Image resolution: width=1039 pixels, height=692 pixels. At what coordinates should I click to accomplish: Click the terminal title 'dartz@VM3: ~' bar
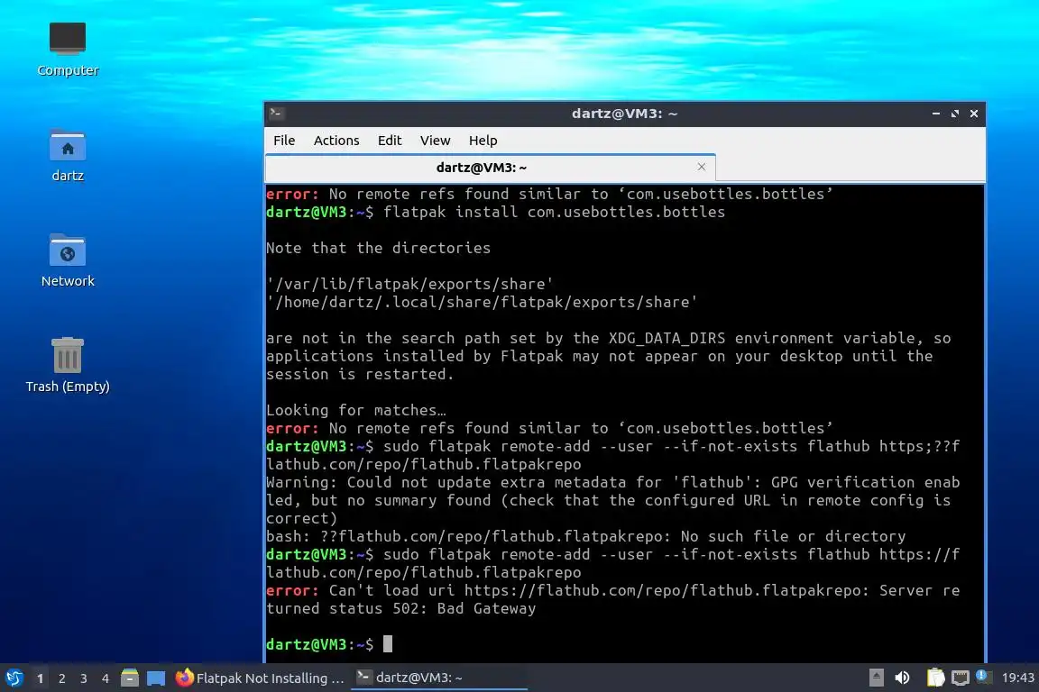coord(624,114)
